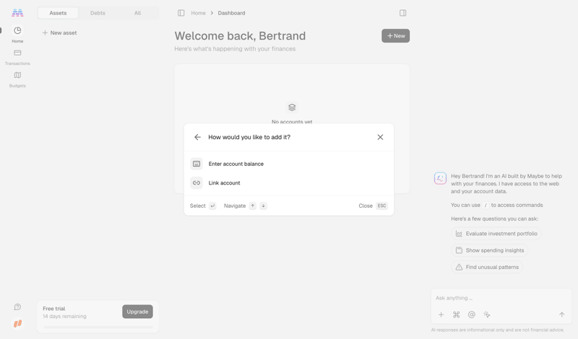578x339 pixels.
Task: Click the @ mention icon in chat
Action: click(472, 314)
